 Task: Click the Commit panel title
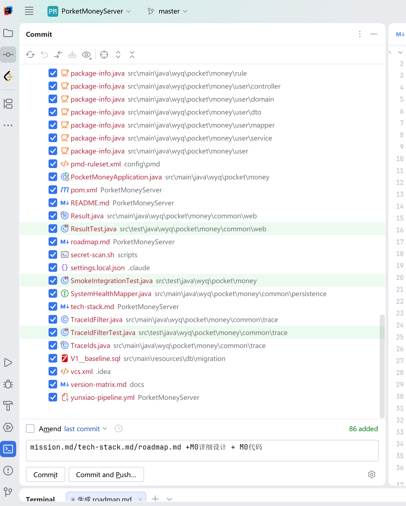39,34
